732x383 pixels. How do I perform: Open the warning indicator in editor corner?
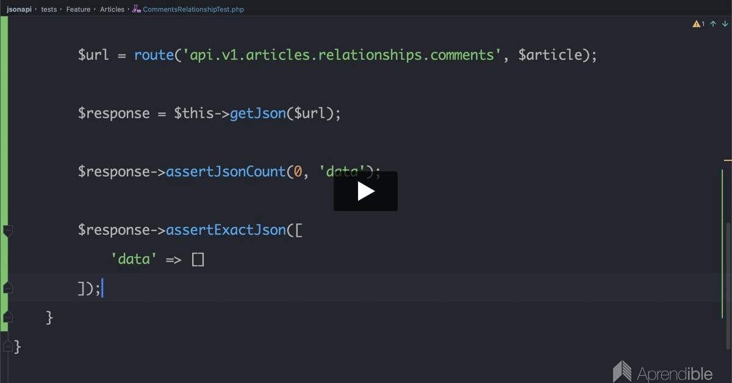(698, 24)
